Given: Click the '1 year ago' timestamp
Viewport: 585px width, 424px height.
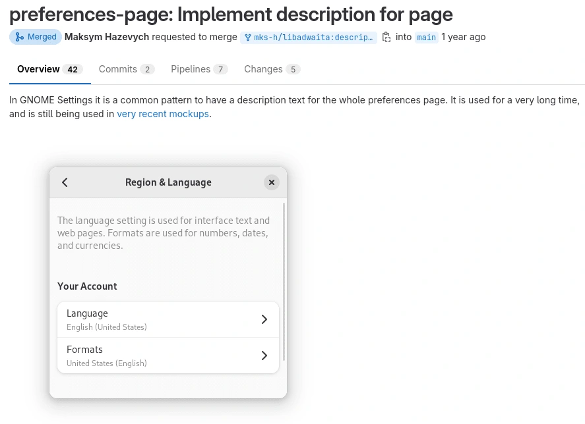Looking at the screenshot, I should coord(464,37).
